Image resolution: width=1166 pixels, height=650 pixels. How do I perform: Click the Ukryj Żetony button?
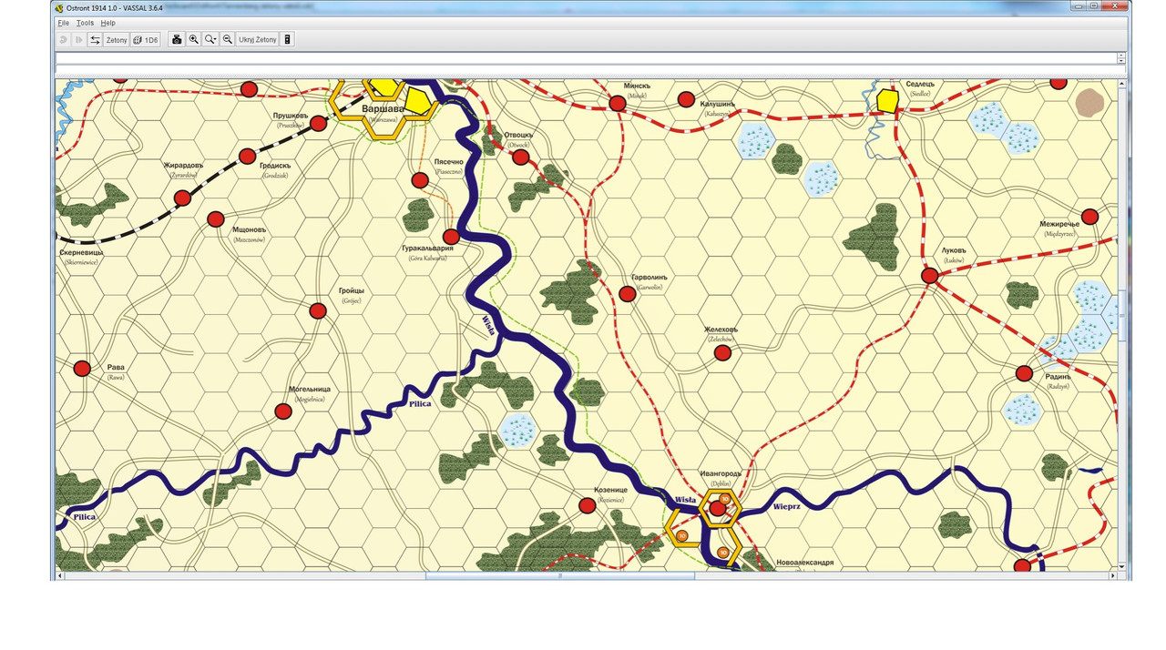(258, 40)
